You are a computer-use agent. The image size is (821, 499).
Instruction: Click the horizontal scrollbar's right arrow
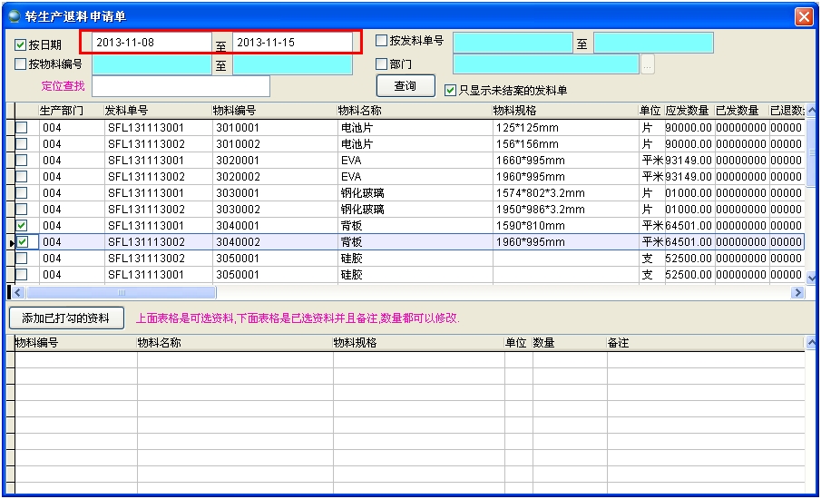click(798, 292)
